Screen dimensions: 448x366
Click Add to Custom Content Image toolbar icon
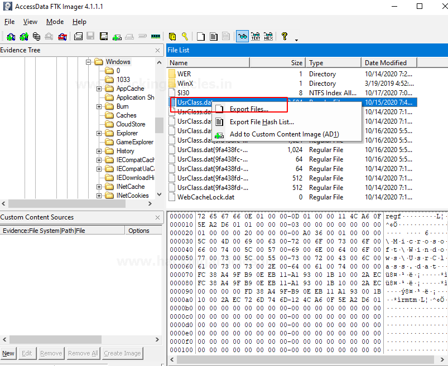(117, 37)
